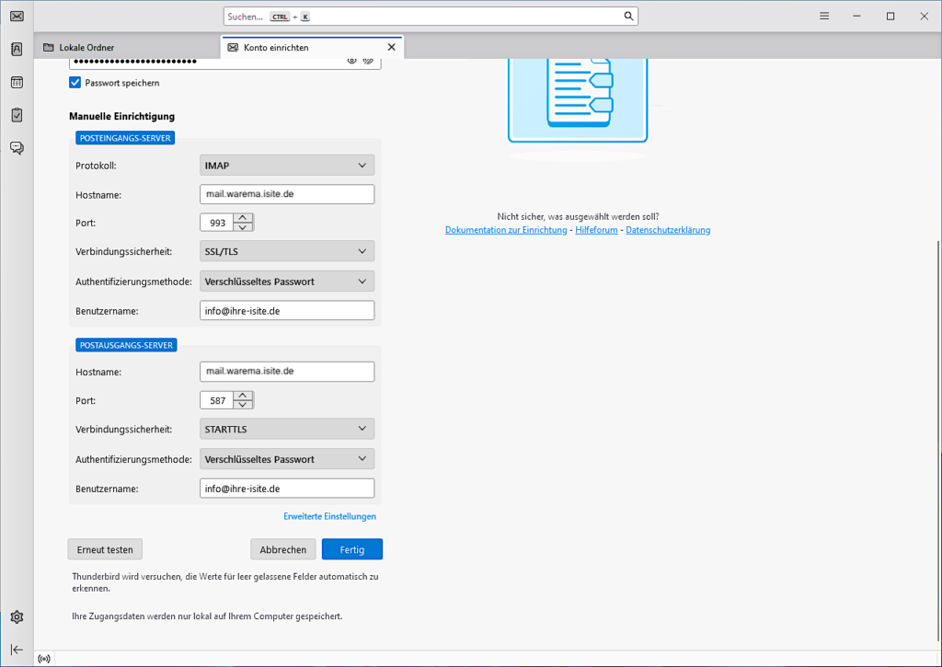942x667 pixels.
Task: Expand incoming Verbindungssicherheit SSL/TLS dropdown
Action: tap(287, 251)
